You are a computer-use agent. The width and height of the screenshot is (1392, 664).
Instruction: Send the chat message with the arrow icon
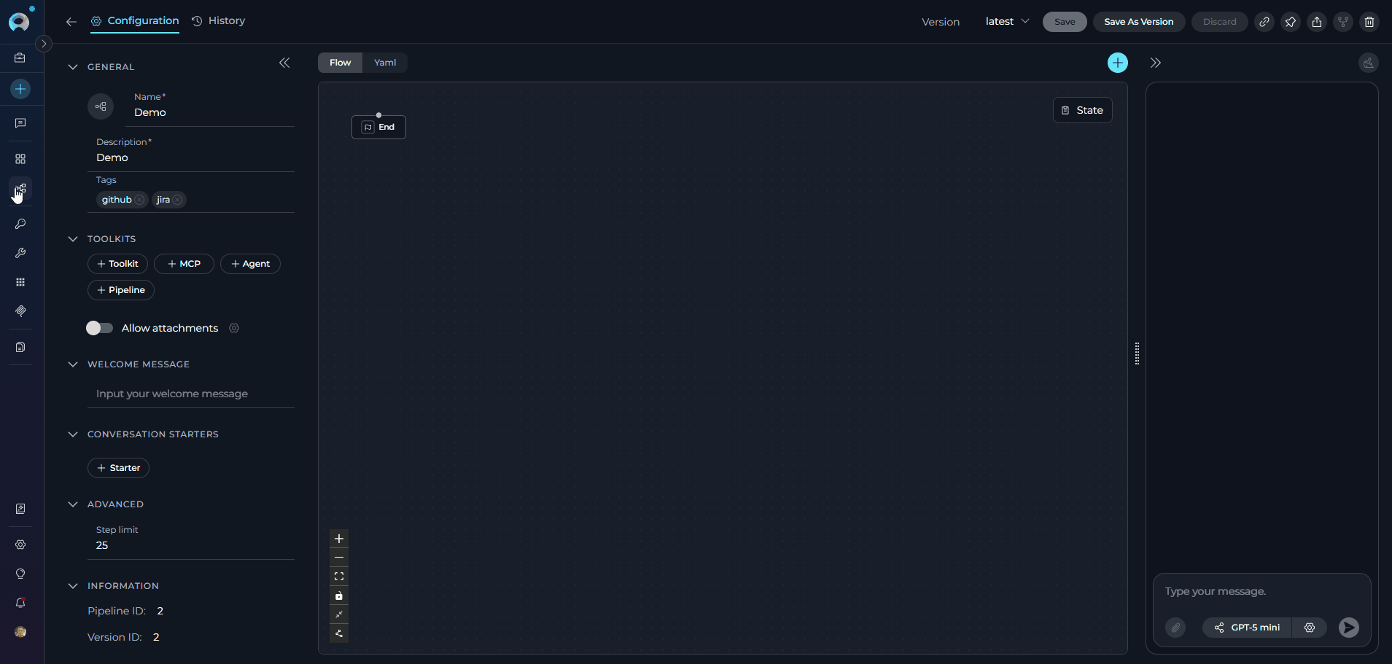[1348, 628]
